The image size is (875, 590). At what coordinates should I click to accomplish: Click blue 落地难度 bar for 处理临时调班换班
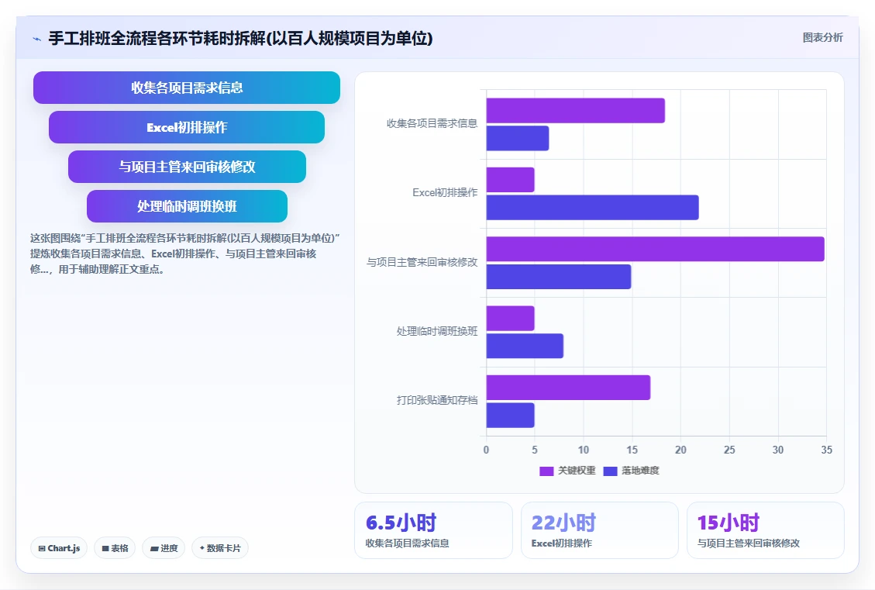(525, 346)
